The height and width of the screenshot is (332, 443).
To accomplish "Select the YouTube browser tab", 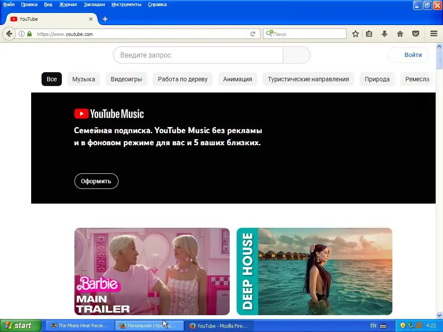I will (52, 19).
